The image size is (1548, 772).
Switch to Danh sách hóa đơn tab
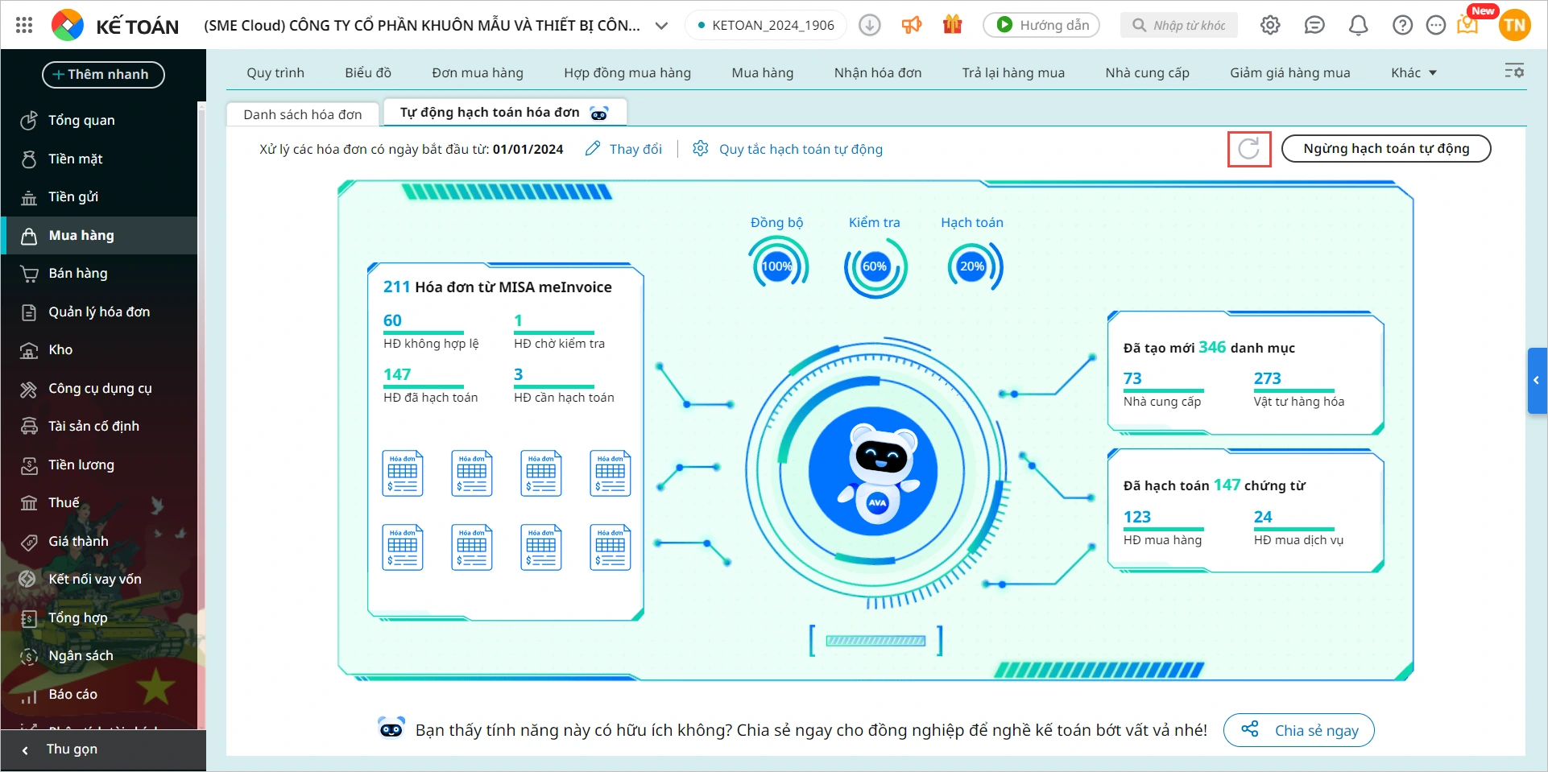point(303,114)
